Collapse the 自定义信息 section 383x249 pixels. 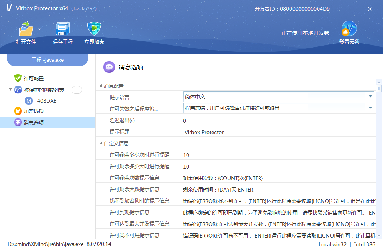tap(101, 143)
